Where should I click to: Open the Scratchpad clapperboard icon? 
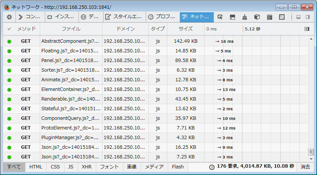coord(269,17)
